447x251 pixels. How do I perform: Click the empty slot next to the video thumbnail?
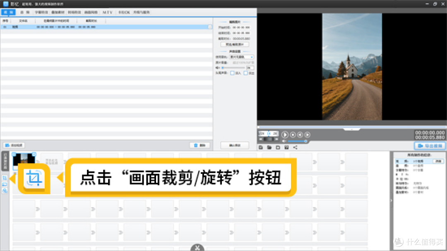click(x=52, y=162)
